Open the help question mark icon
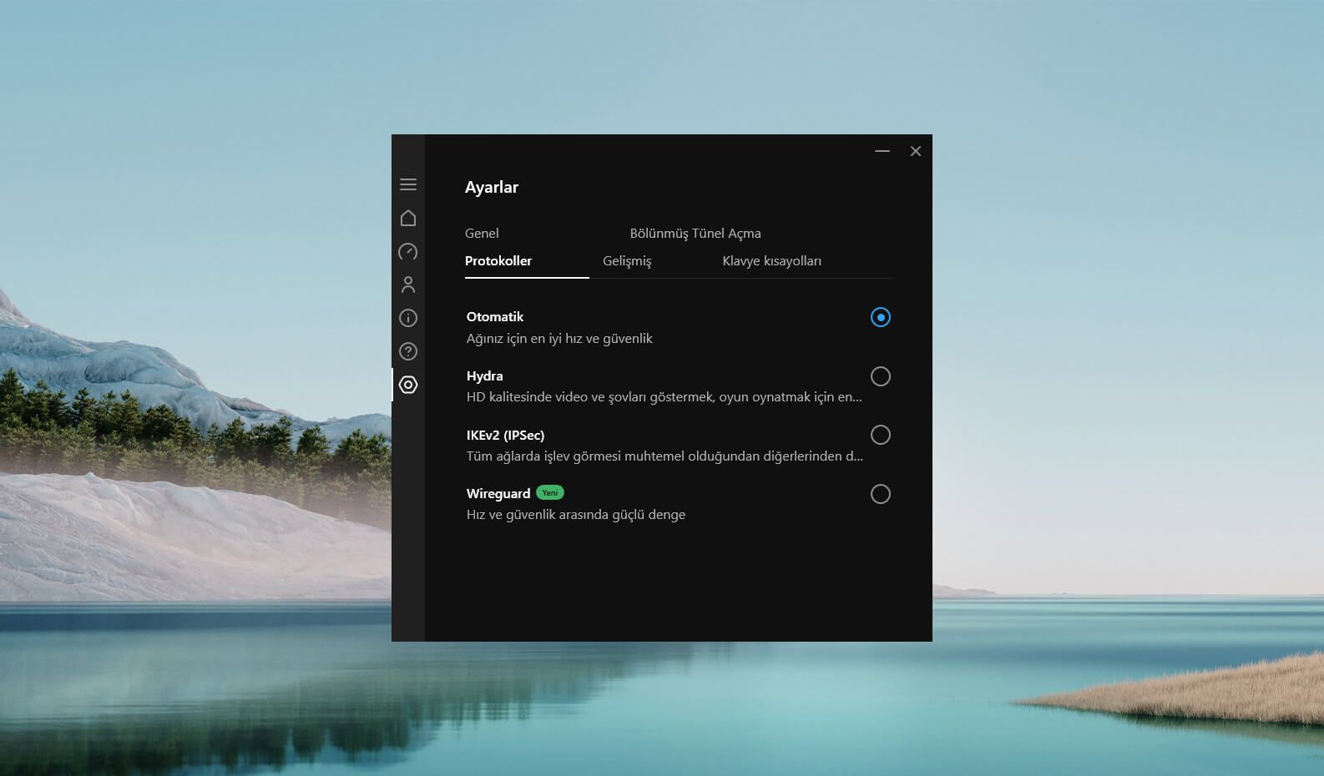 click(x=408, y=351)
